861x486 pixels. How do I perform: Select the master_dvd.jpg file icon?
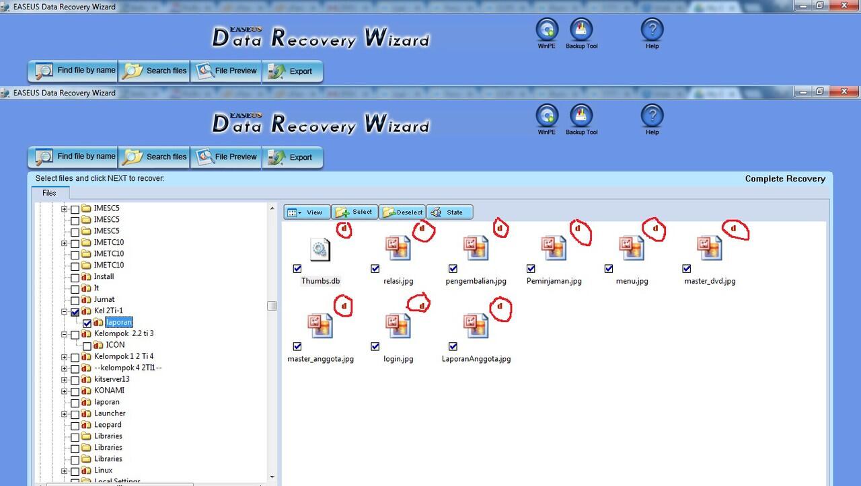[x=710, y=248]
